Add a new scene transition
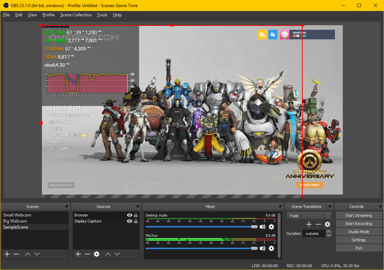This screenshot has height=270, width=384. click(x=309, y=224)
